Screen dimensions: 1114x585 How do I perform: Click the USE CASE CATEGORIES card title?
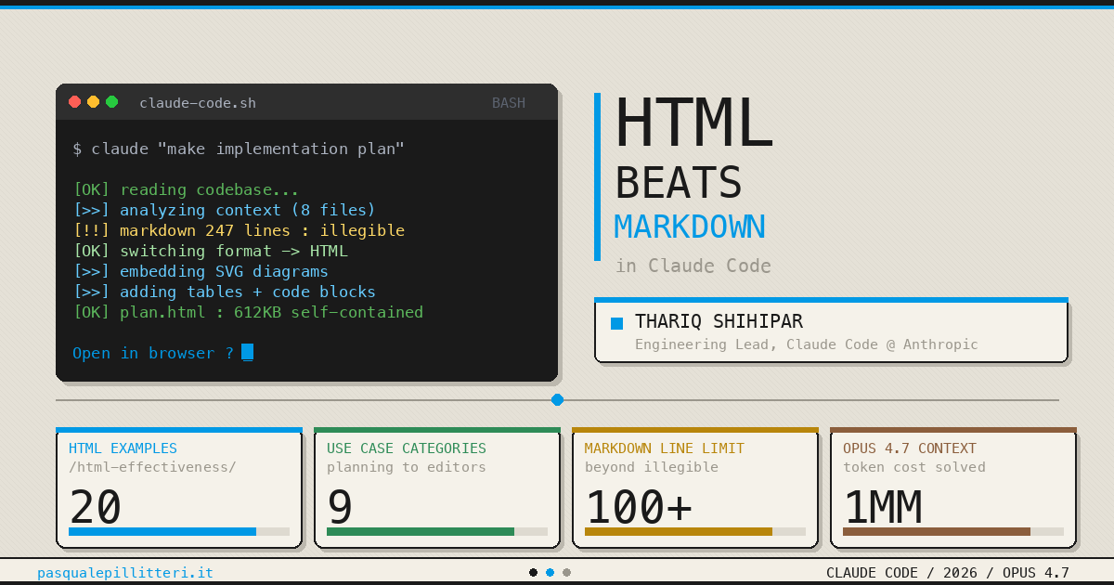click(407, 448)
